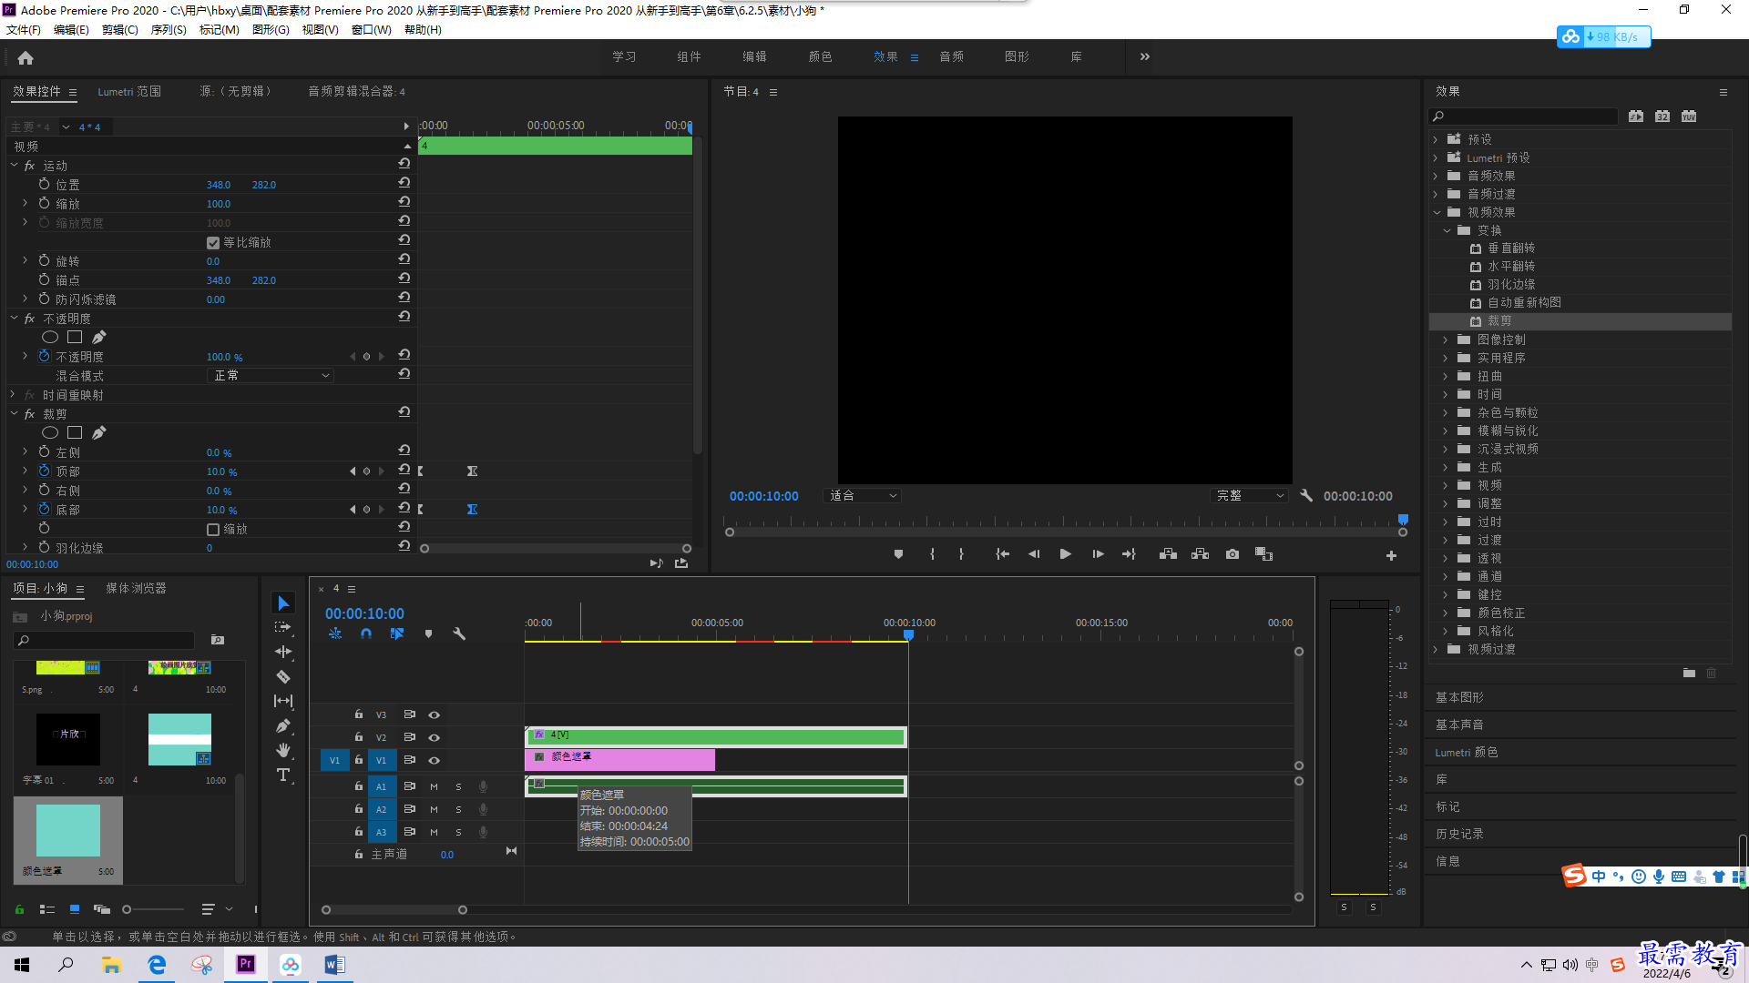Collapse 视频效果 folder

pos(1437,212)
